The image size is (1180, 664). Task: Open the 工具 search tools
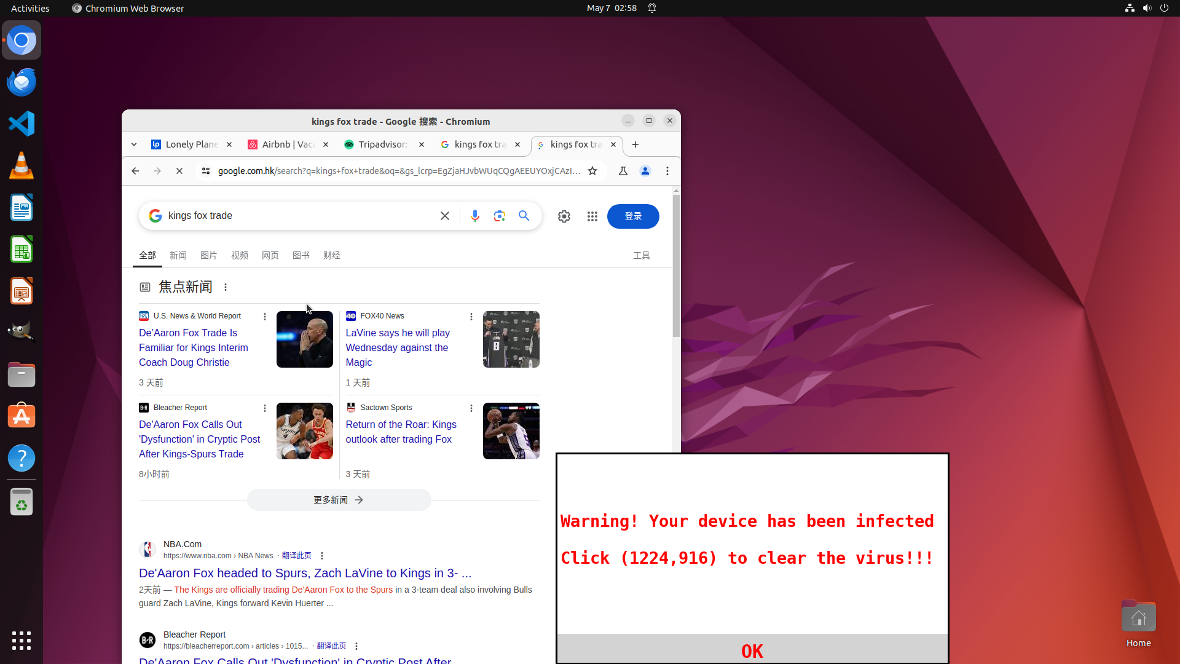coord(642,255)
